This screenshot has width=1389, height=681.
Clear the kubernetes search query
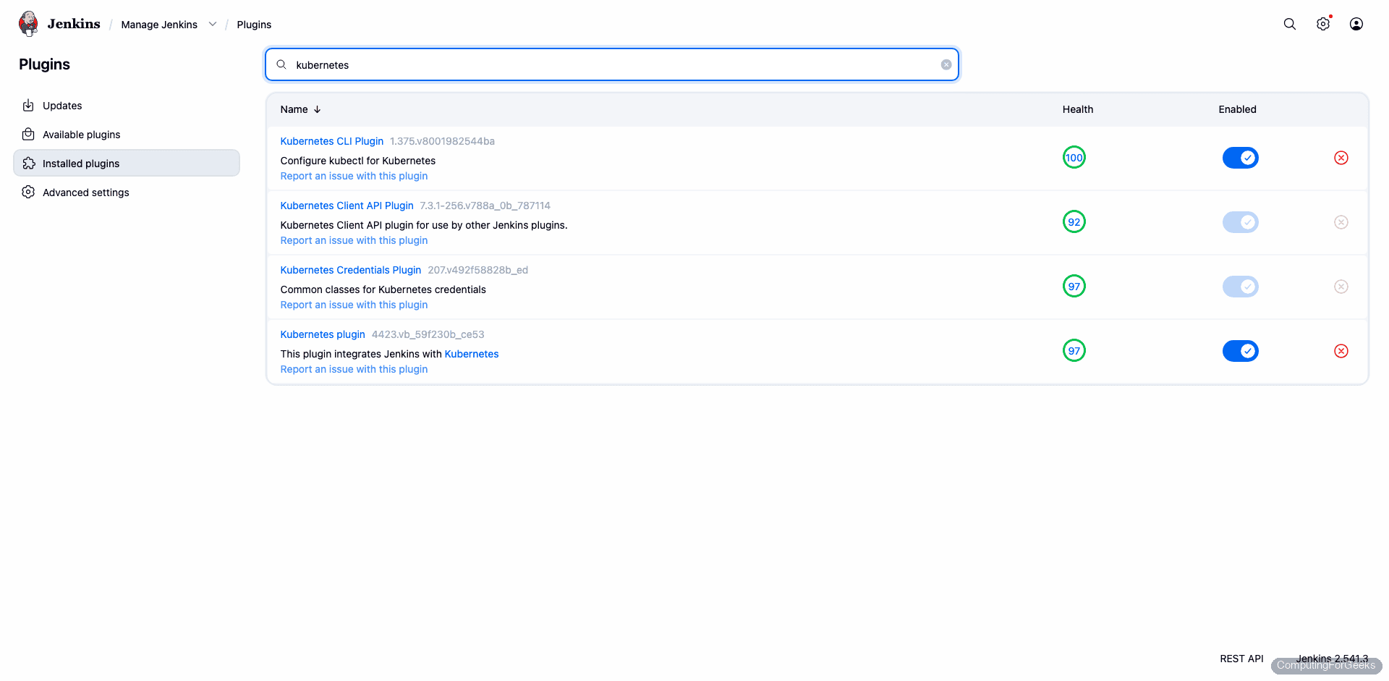946,64
